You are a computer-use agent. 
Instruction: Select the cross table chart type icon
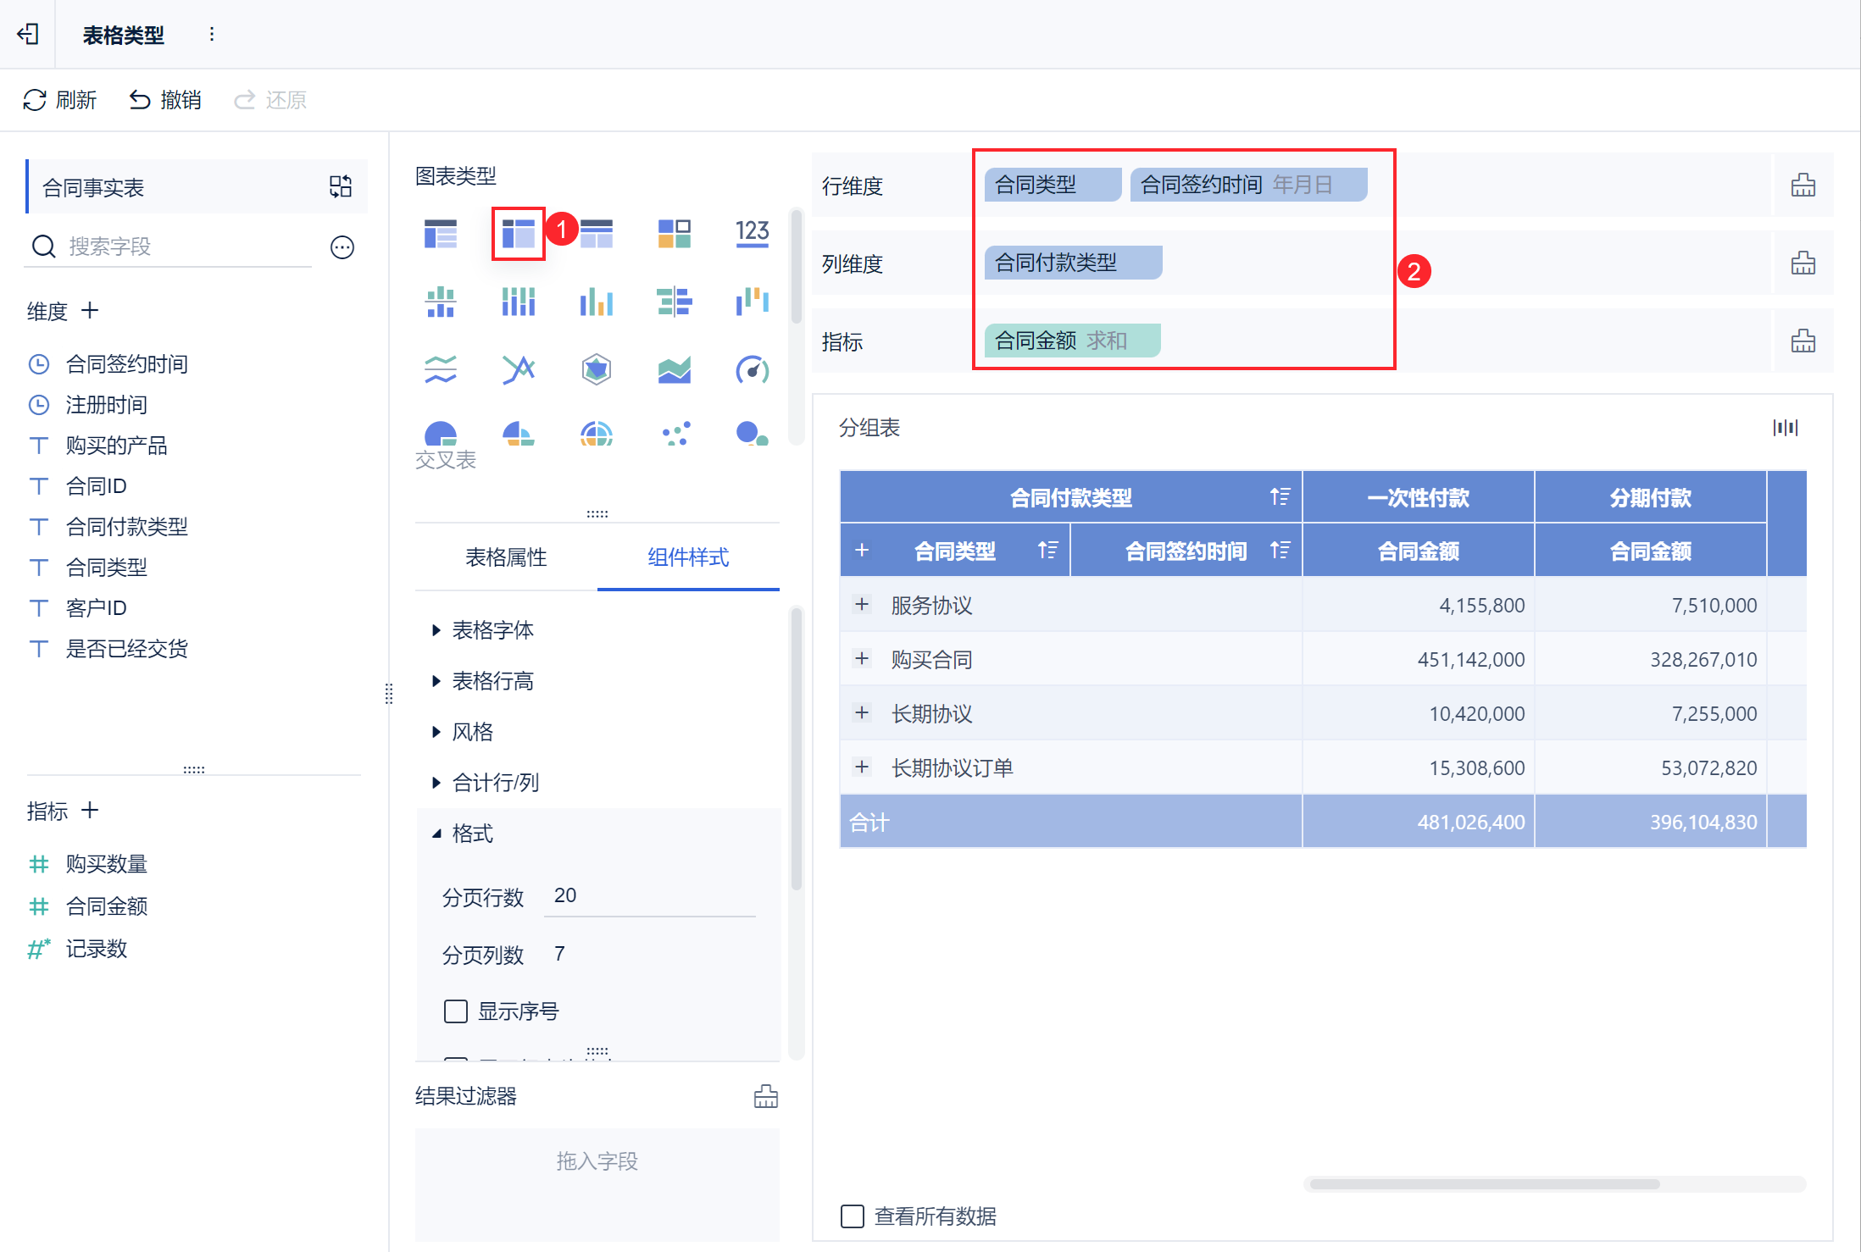point(518,233)
